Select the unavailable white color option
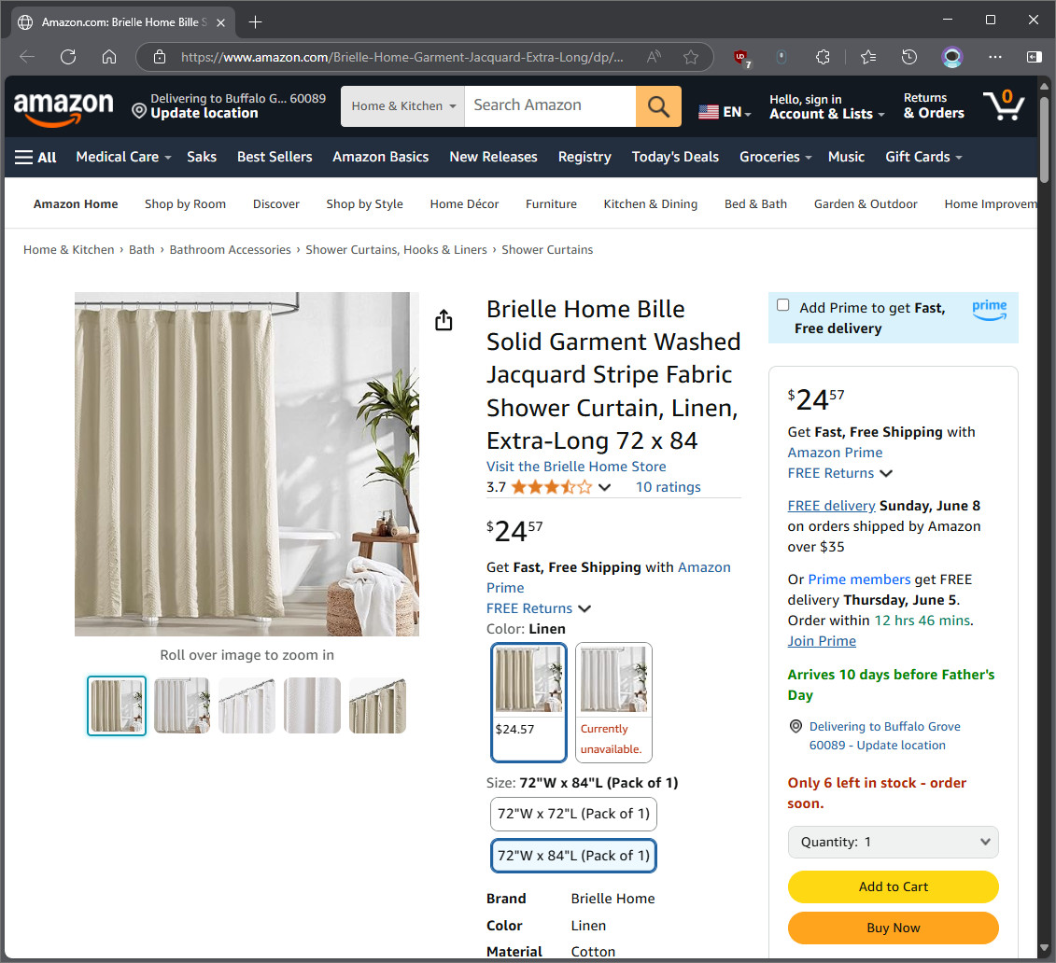 (613, 703)
